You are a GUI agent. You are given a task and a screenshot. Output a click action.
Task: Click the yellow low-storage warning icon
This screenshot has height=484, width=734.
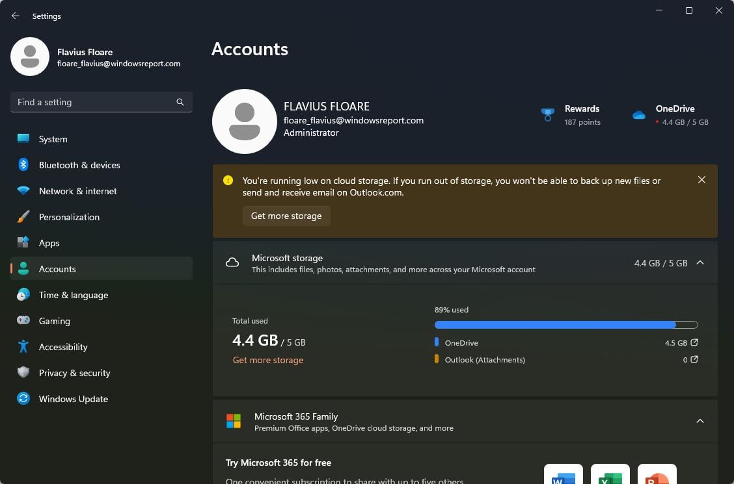point(228,181)
